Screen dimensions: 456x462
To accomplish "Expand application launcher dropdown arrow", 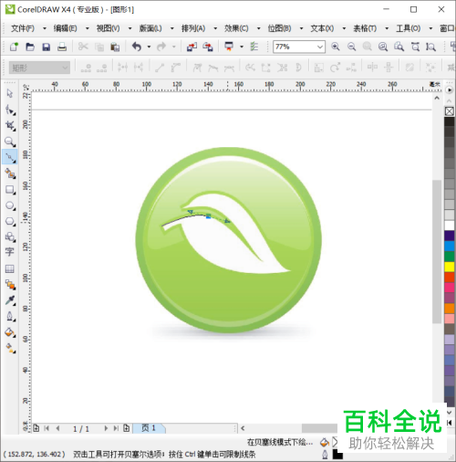I will [242, 47].
